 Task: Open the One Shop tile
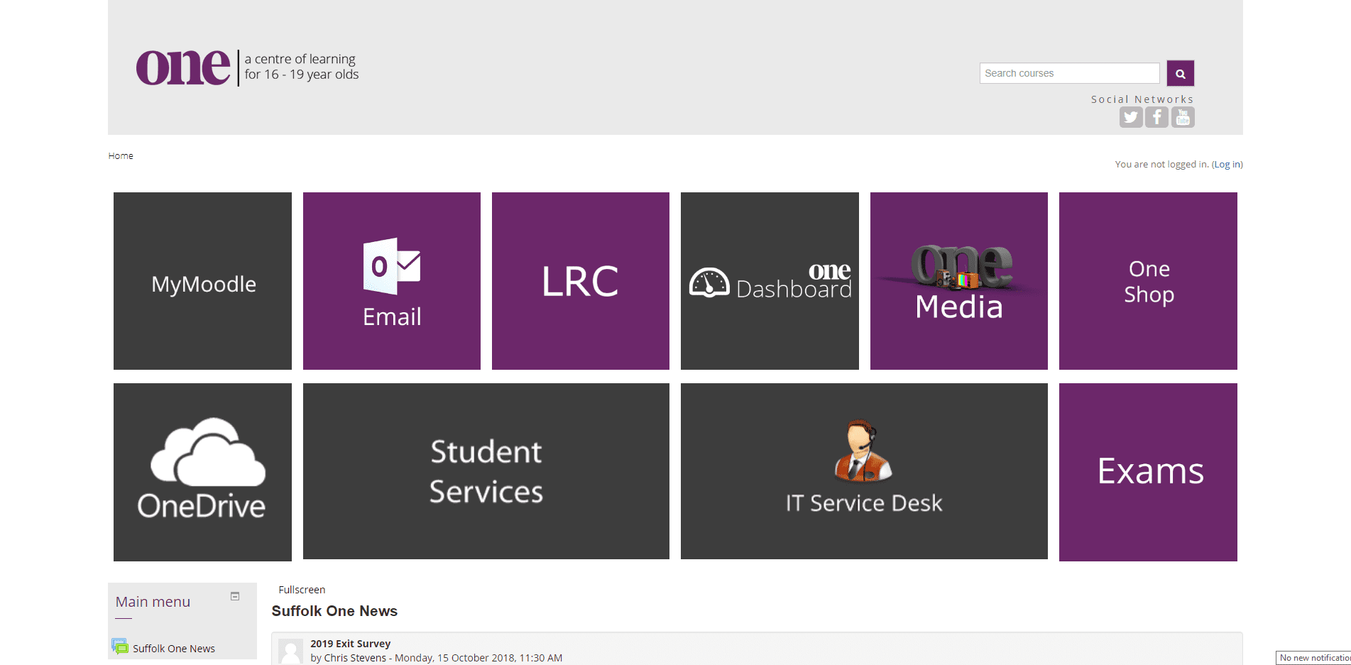[1148, 281]
